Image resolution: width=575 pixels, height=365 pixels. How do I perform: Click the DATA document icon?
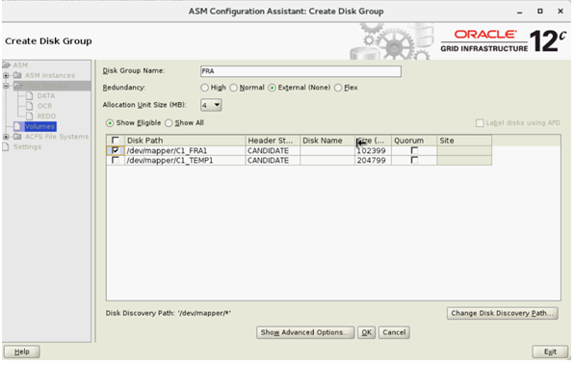pyautogui.click(x=29, y=96)
